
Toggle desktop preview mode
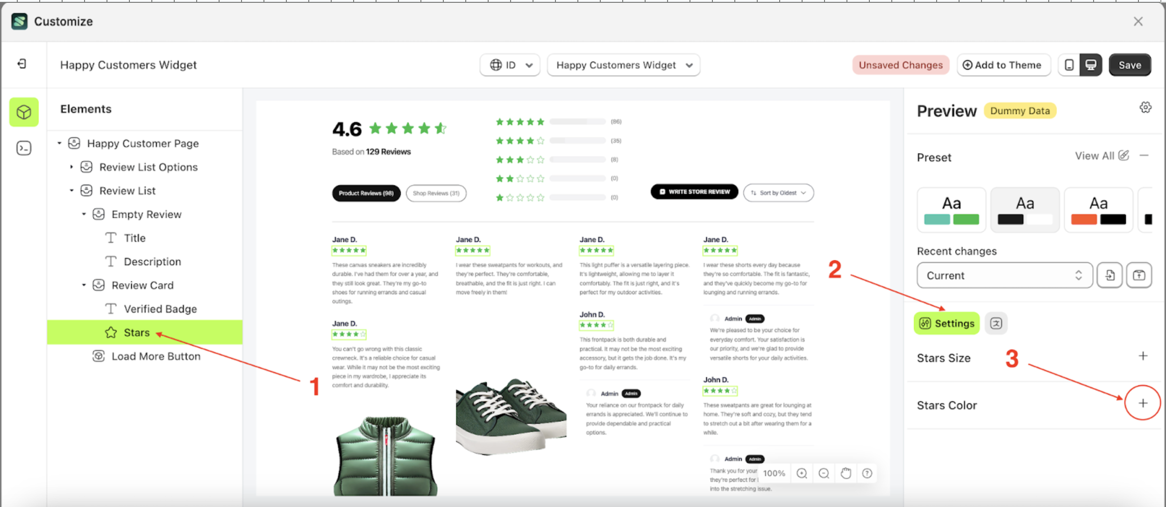pyautogui.click(x=1091, y=65)
